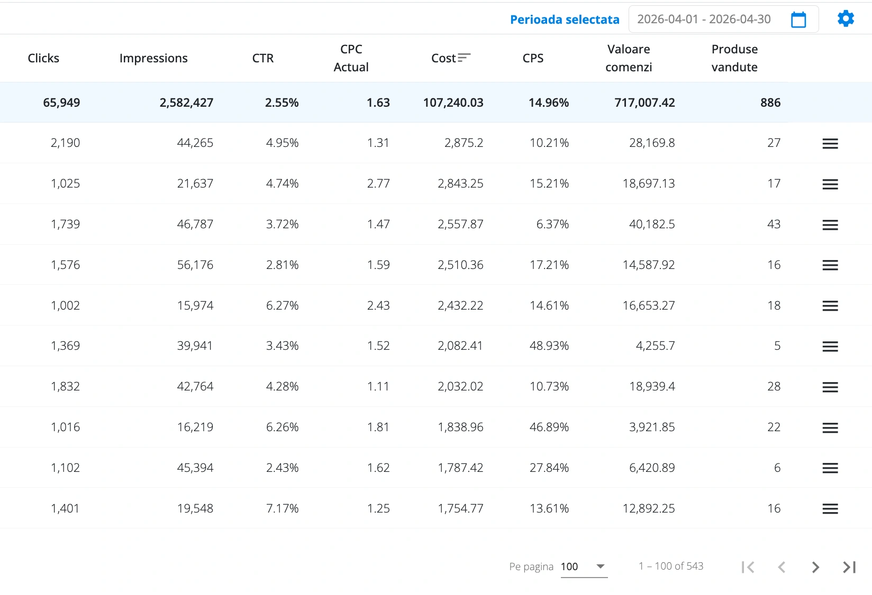Open row menu for 1,787.42 cost row

point(830,468)
